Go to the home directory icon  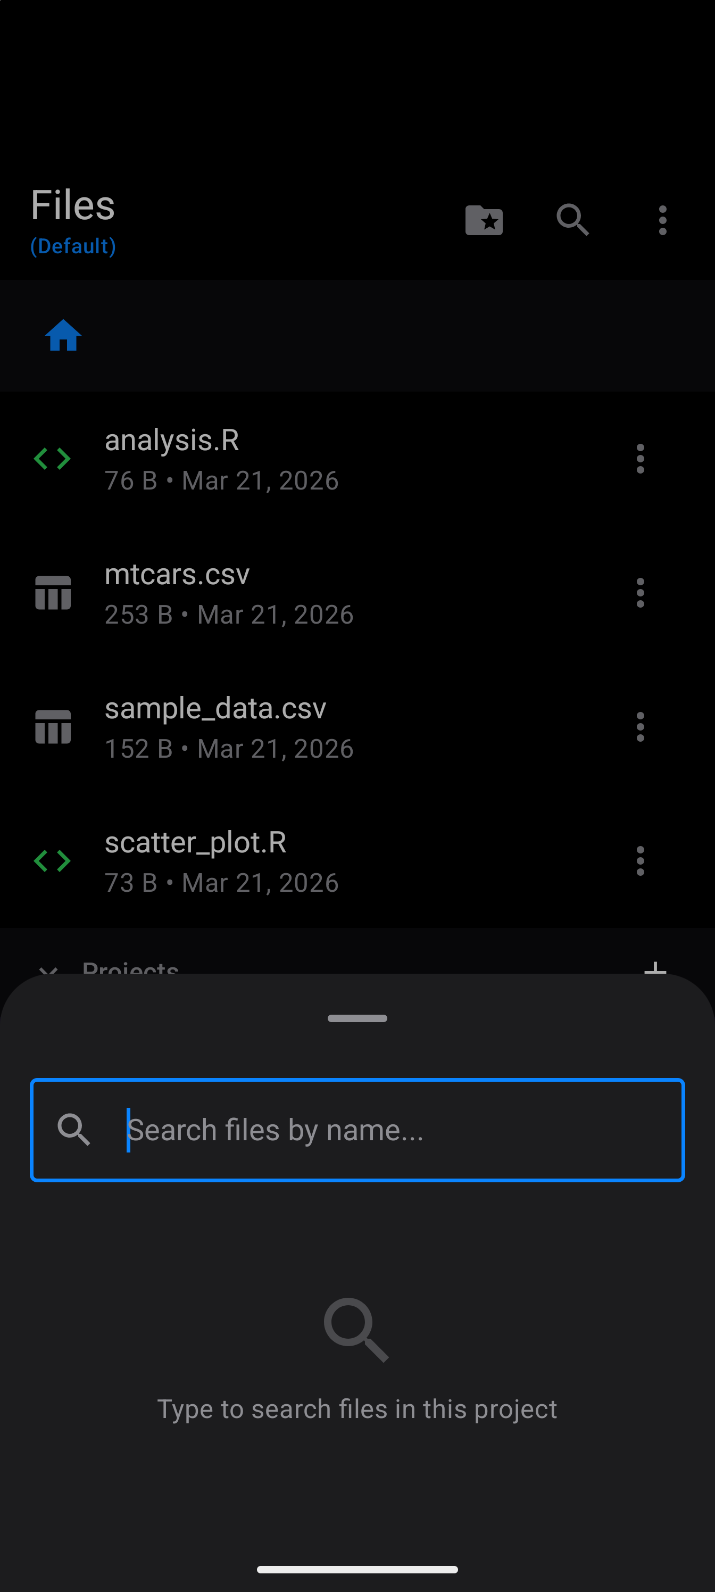tap(63, 336)
